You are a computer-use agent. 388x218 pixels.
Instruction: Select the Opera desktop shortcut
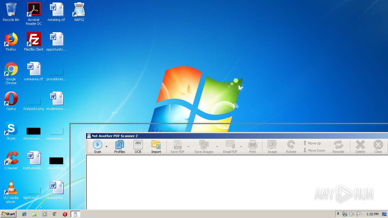pos(11,101)
